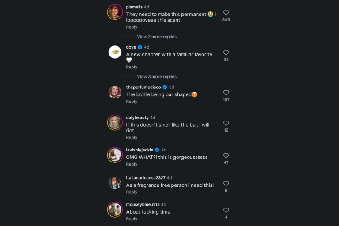
Task: Expand View 2 more replies
Action: [157, 37]
